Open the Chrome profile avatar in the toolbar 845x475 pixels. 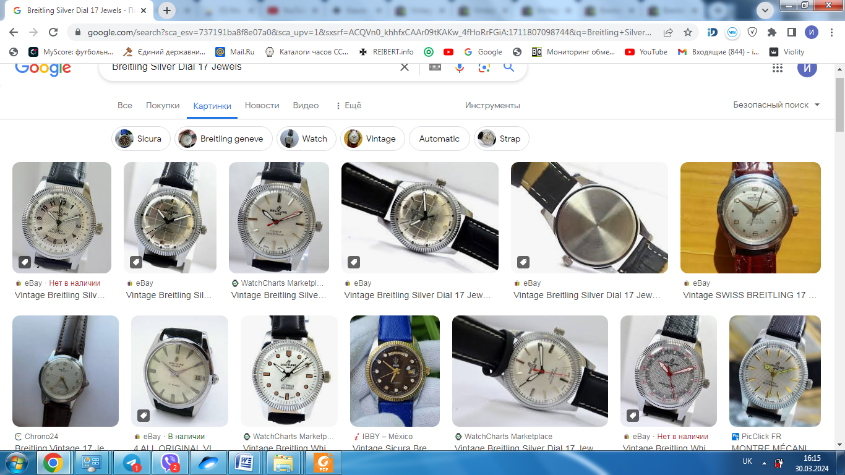812,32
